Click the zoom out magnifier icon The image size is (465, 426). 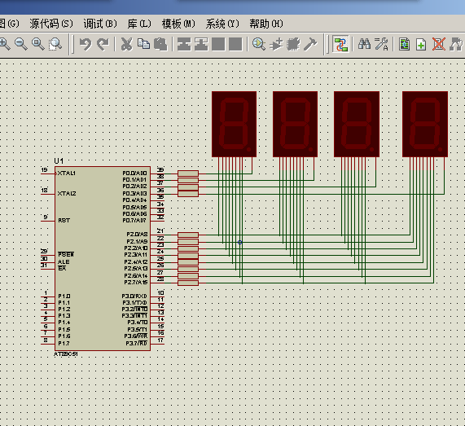(x=21, y=44)
